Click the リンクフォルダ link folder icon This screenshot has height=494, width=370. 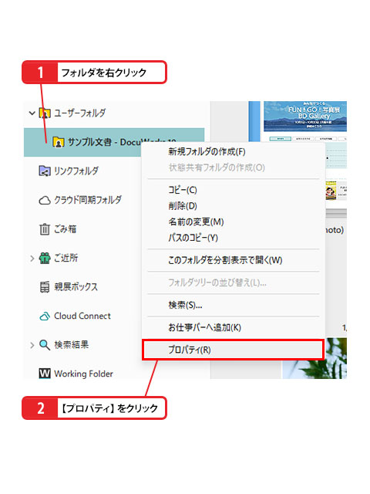45,171
